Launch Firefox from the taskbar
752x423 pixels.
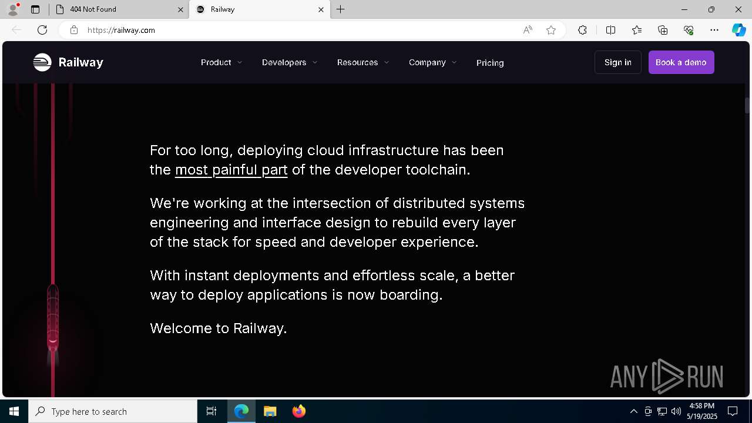(x=299, y=411)
